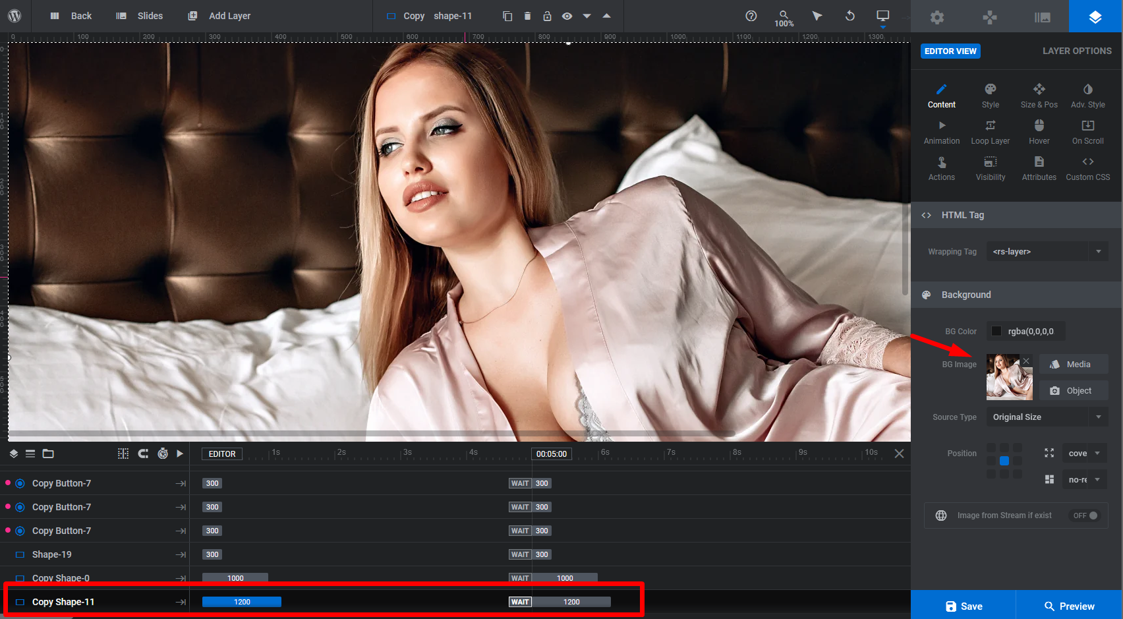
Task: Click the layers stack icon in timeline
Action: pyautogui.click(x=13, y=454)
